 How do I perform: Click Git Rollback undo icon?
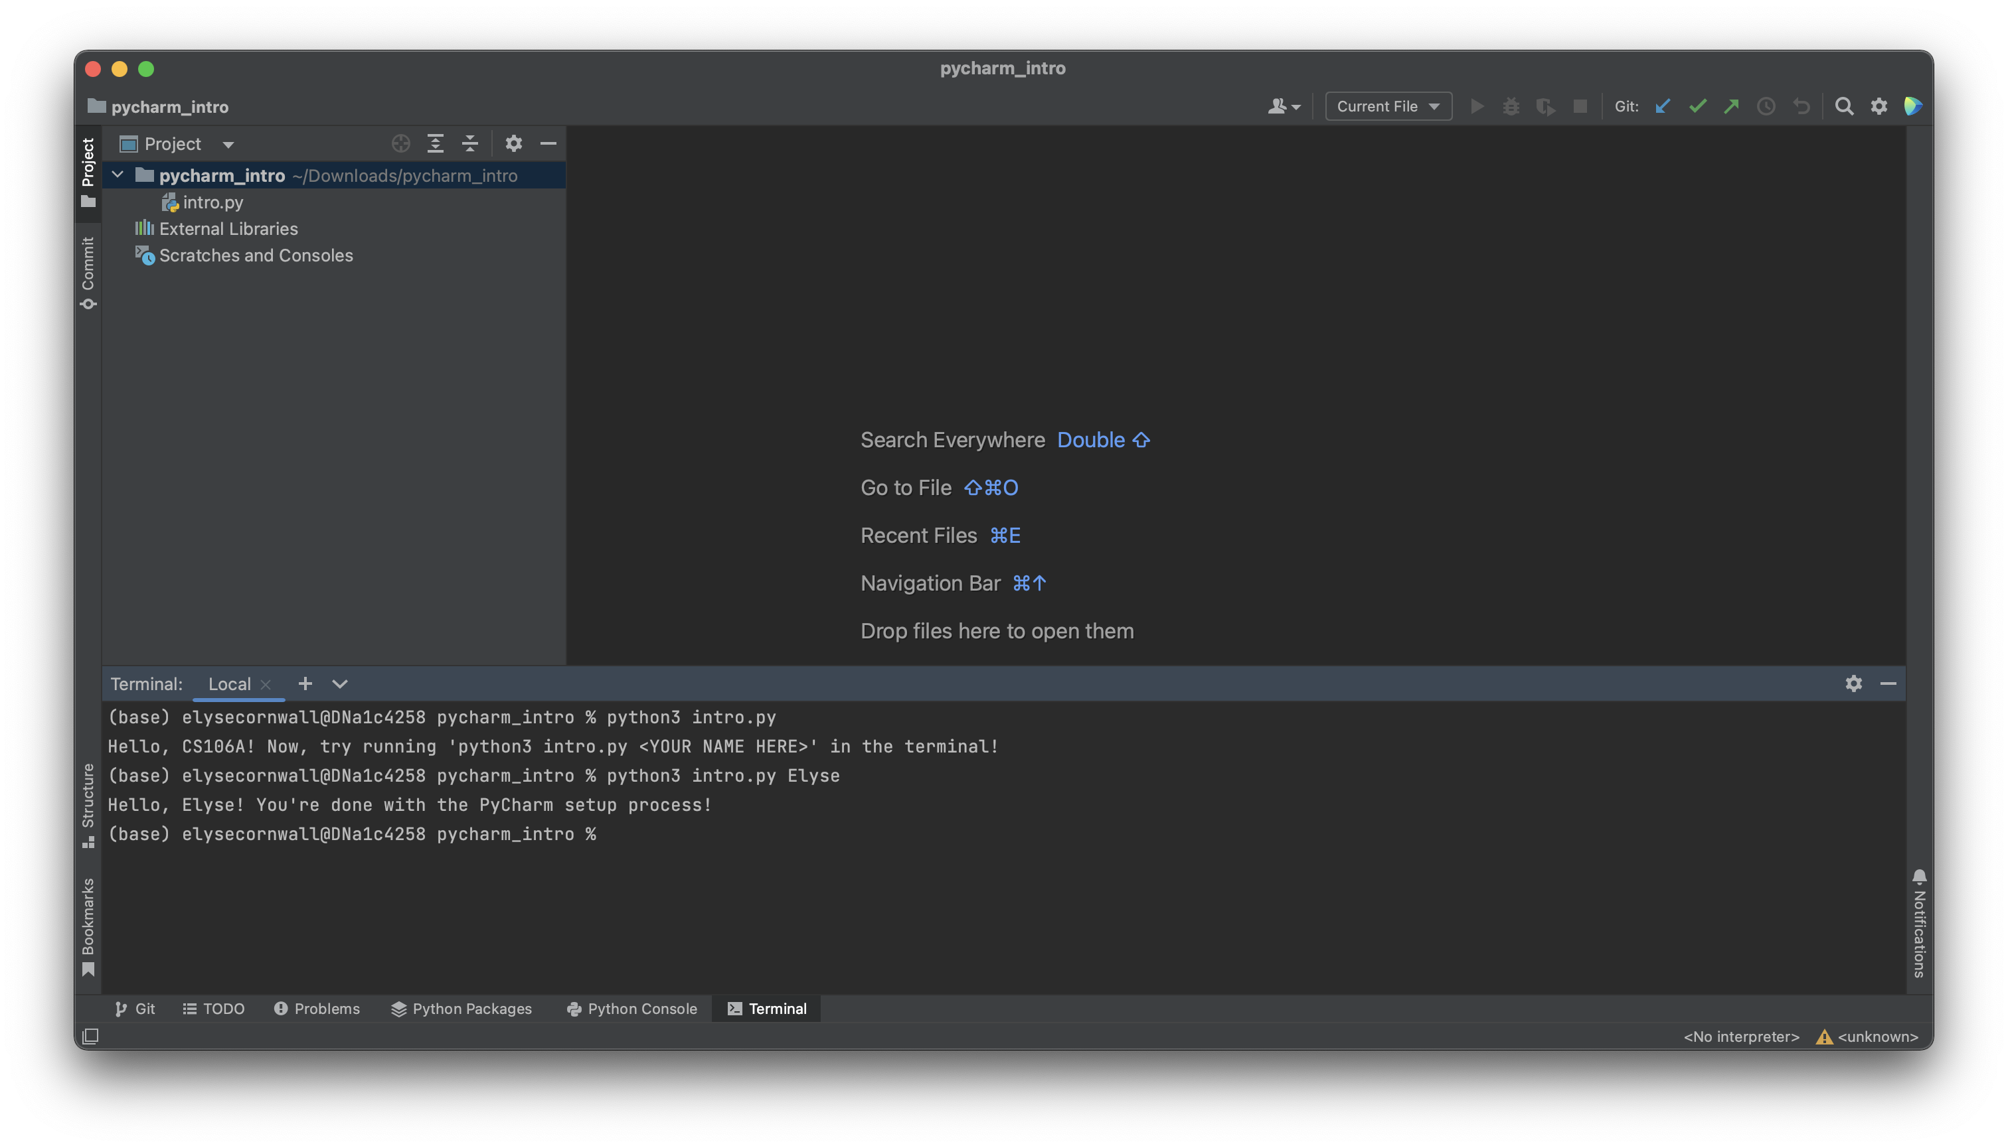1801,106
